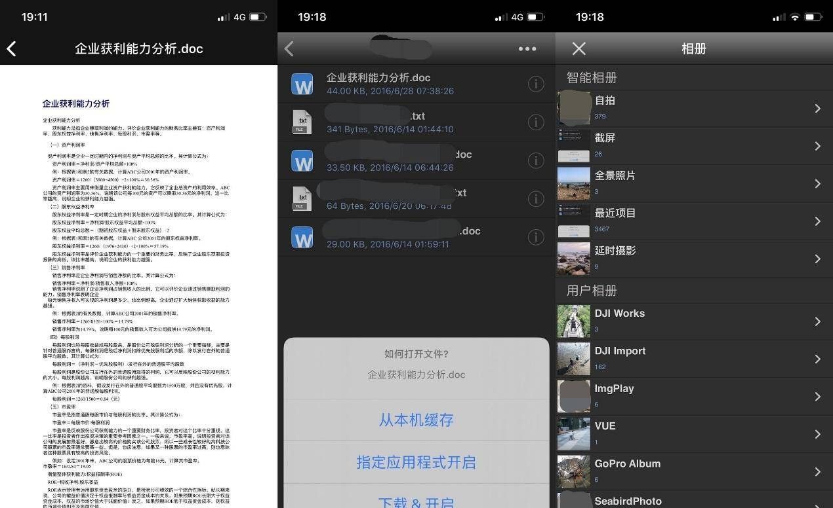Open the more options ellipsis in the file list
Image resolution: width=833 pixels, height=508 pixels.
(x=527, y=48)
